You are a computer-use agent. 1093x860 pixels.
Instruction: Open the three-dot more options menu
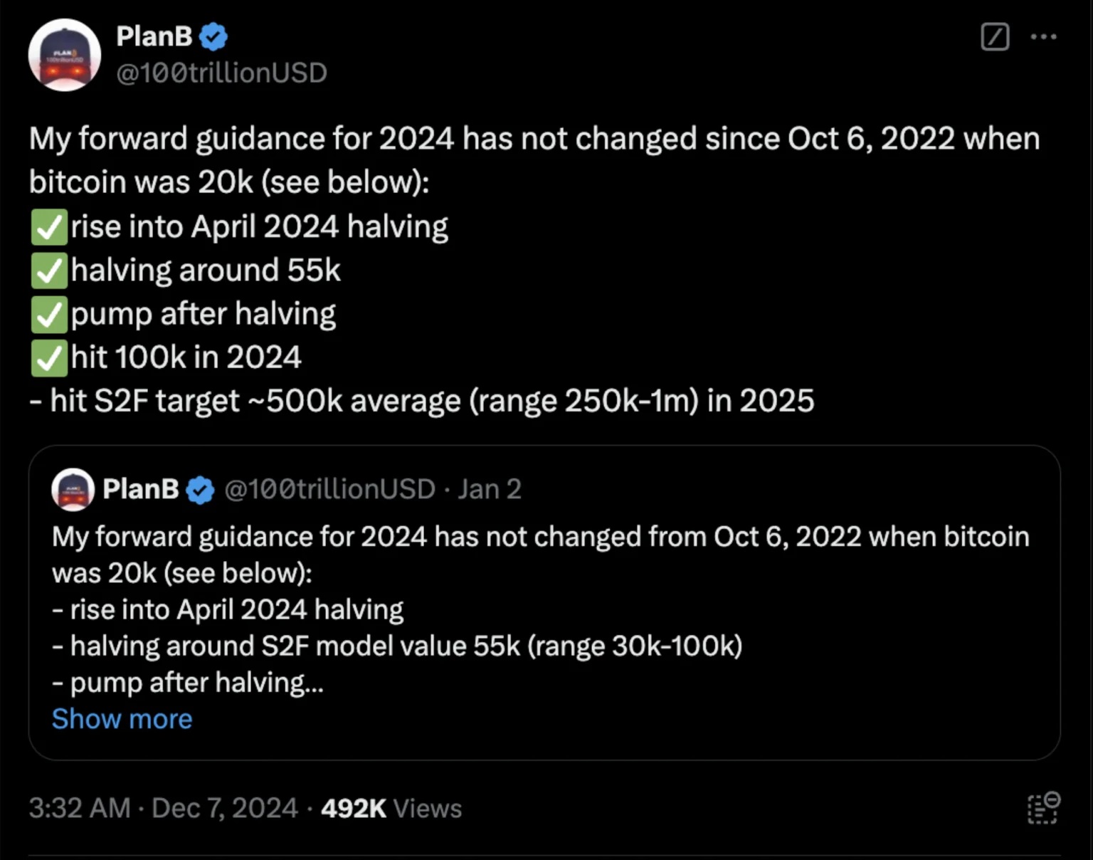tap(1043, 36)
